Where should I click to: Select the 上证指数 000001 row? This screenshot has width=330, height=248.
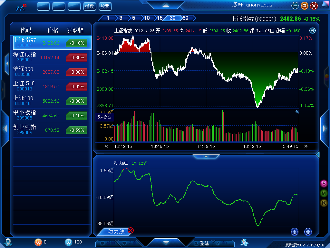tap(52, 43)
